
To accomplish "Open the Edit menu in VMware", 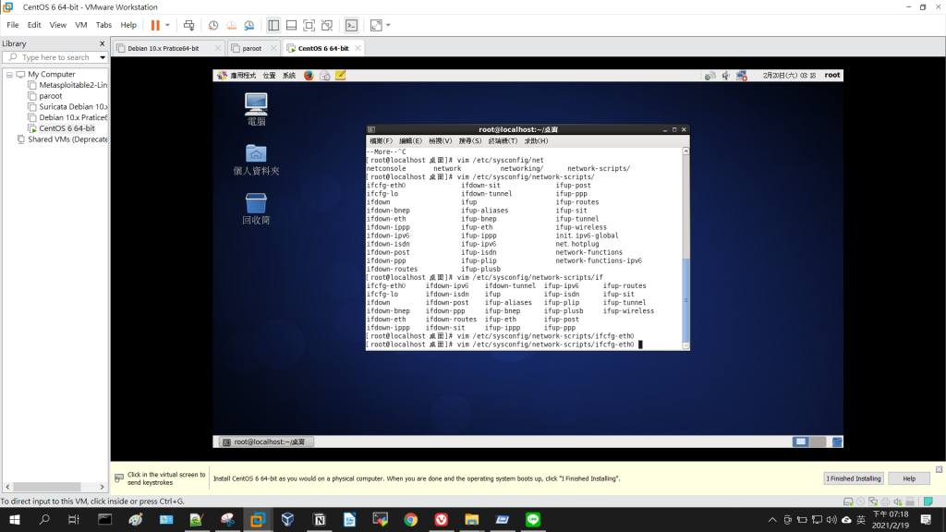I will [34, 25].
